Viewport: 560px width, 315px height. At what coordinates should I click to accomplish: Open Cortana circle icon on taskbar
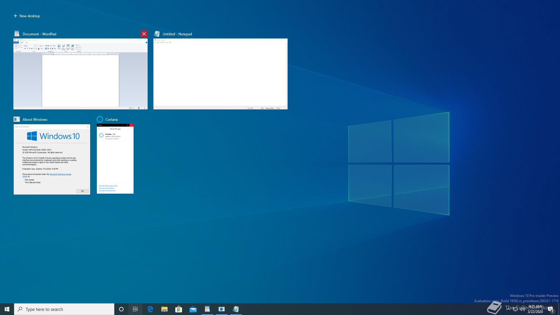[121, 309]
